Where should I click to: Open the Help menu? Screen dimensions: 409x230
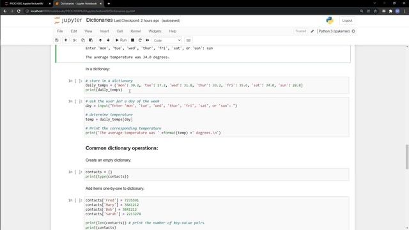click(x=173, y=31)
